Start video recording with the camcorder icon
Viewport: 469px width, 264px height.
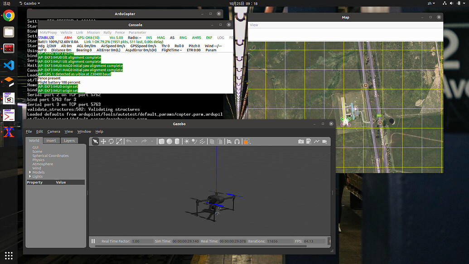pos(324,142)
